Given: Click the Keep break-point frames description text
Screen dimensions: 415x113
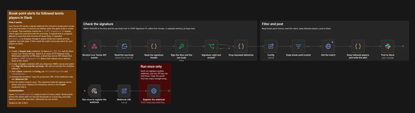Looking at the screenshot, I should click(x=296, y=29).
